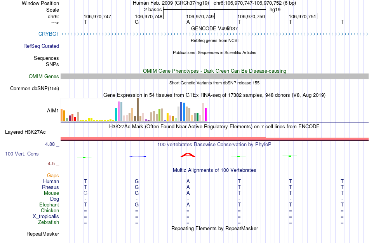Click the Multiz Alignments of 100 Vertebrates title
The image size is (369, 243).
(x=214, y=170)
